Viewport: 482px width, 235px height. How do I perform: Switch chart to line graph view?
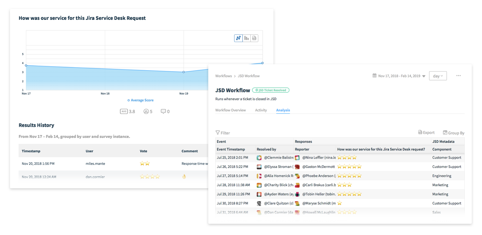(238, 38)
